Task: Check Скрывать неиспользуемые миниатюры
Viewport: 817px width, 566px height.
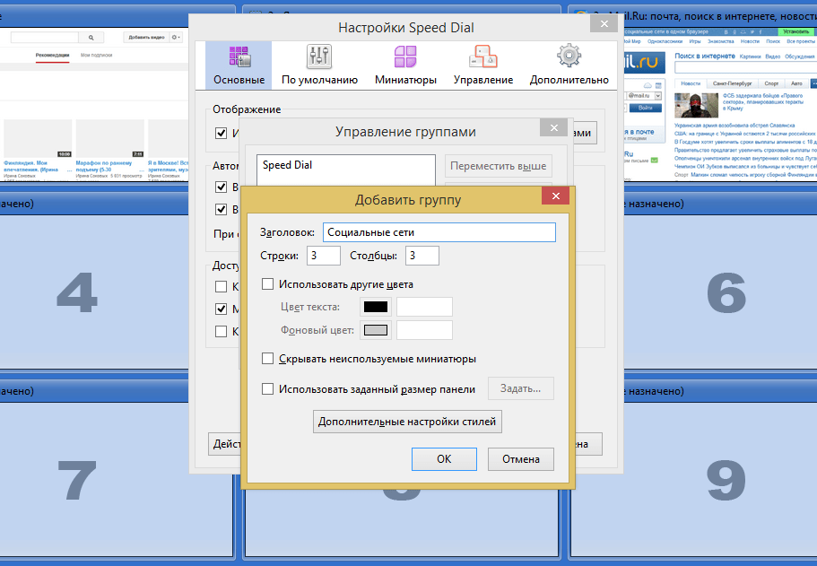Action: (x=267, y=359)
